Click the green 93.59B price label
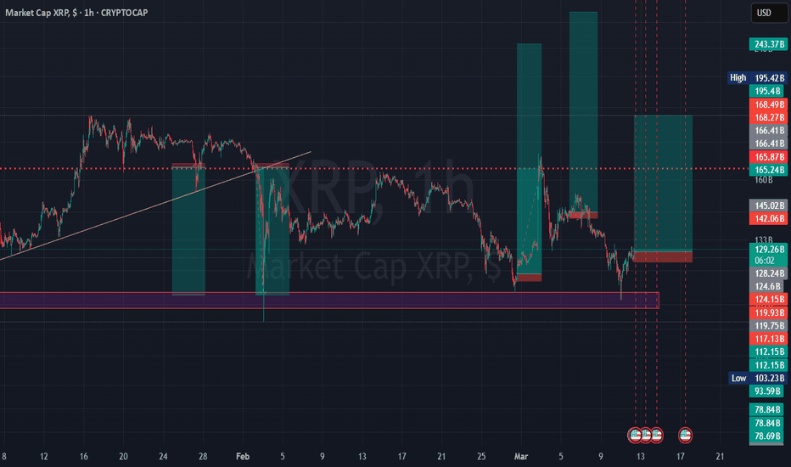Screen dimensions: 791x467 (766, 391)
